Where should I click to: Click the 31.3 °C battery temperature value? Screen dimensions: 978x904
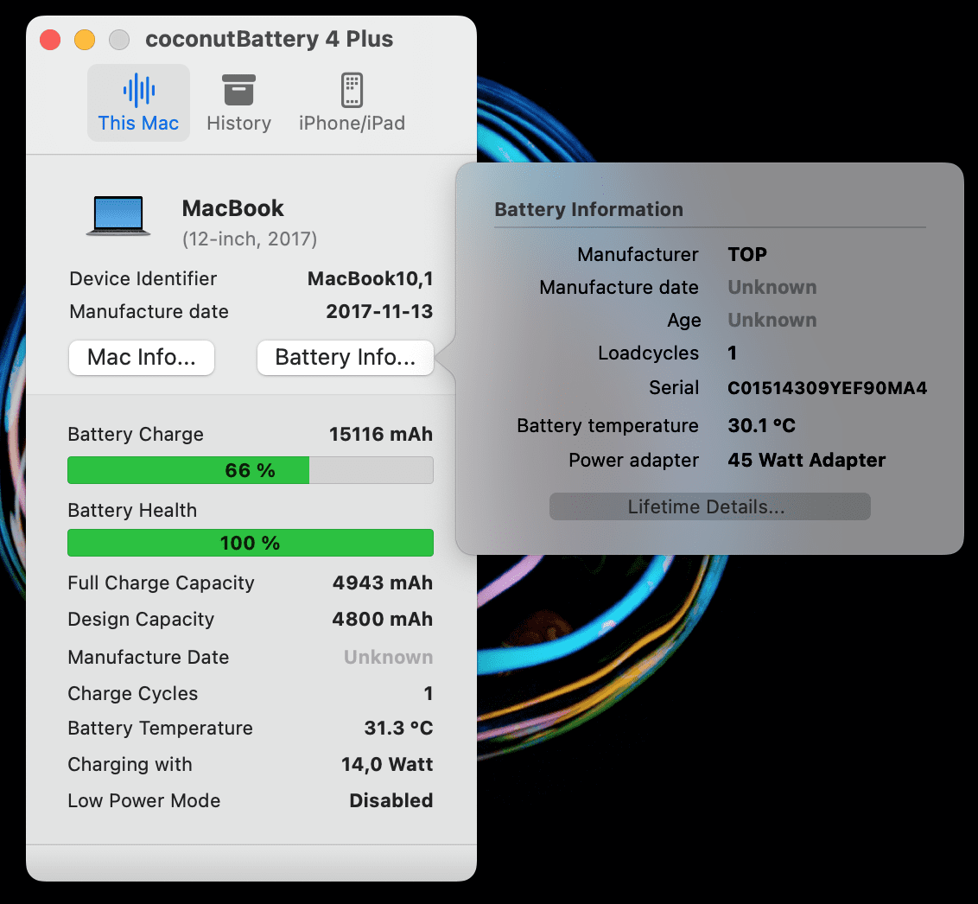click(x=398, y=728)
